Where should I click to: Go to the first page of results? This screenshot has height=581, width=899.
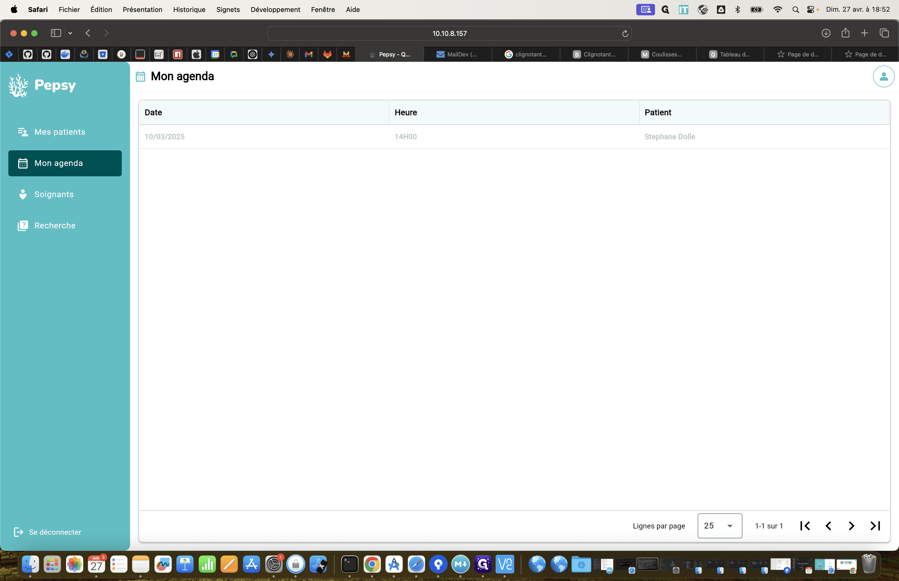805,526
